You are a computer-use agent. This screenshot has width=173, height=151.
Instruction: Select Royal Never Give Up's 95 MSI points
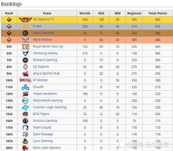(x=101, y=47)
